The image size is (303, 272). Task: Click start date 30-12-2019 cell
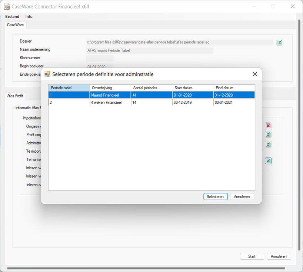[x=193, y=102]
